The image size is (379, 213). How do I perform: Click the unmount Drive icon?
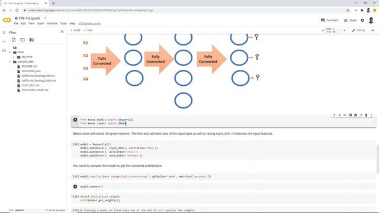(31, 40)
